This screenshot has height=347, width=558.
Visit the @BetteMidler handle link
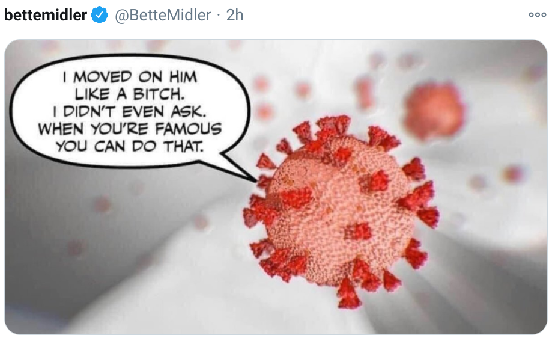click(163, 15)
